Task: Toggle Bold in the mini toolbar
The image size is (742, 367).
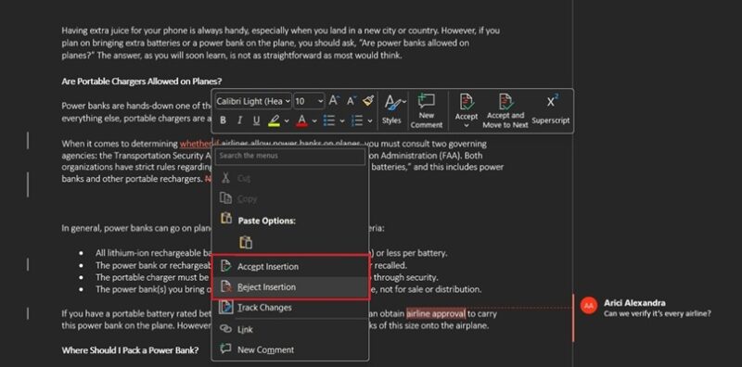Action: (x=223, y=120)
